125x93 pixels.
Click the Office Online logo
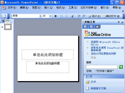98,34
